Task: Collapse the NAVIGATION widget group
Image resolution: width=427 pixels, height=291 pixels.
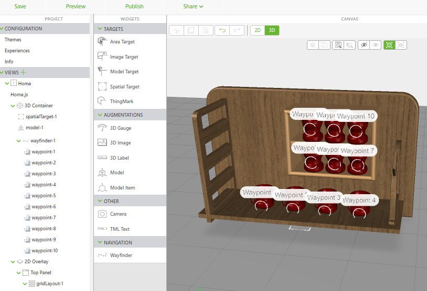Action: (x=100, y=242)
